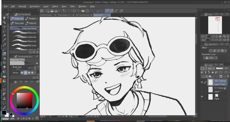The height and width of the screenshot is (122, 230).
Task: Flip horizontal in the Navigator panel
Action: pyautogui.click(x=224, y=40)
